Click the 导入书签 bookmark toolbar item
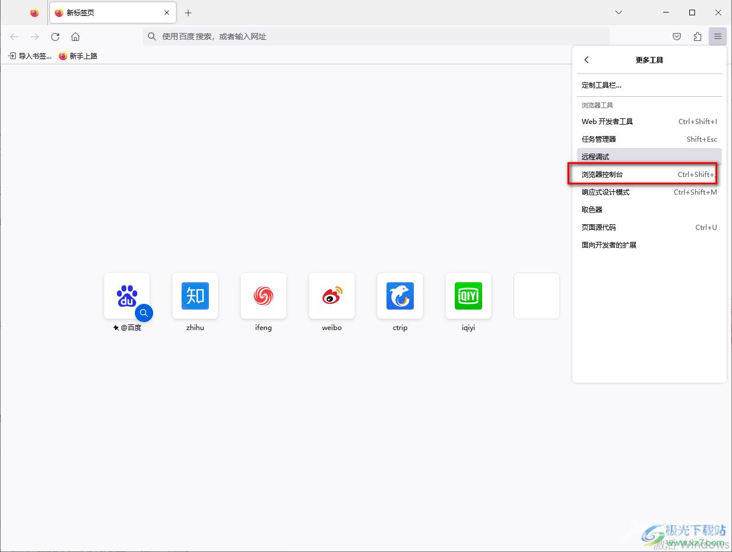 pyautogui.click(x=30, y=56)
